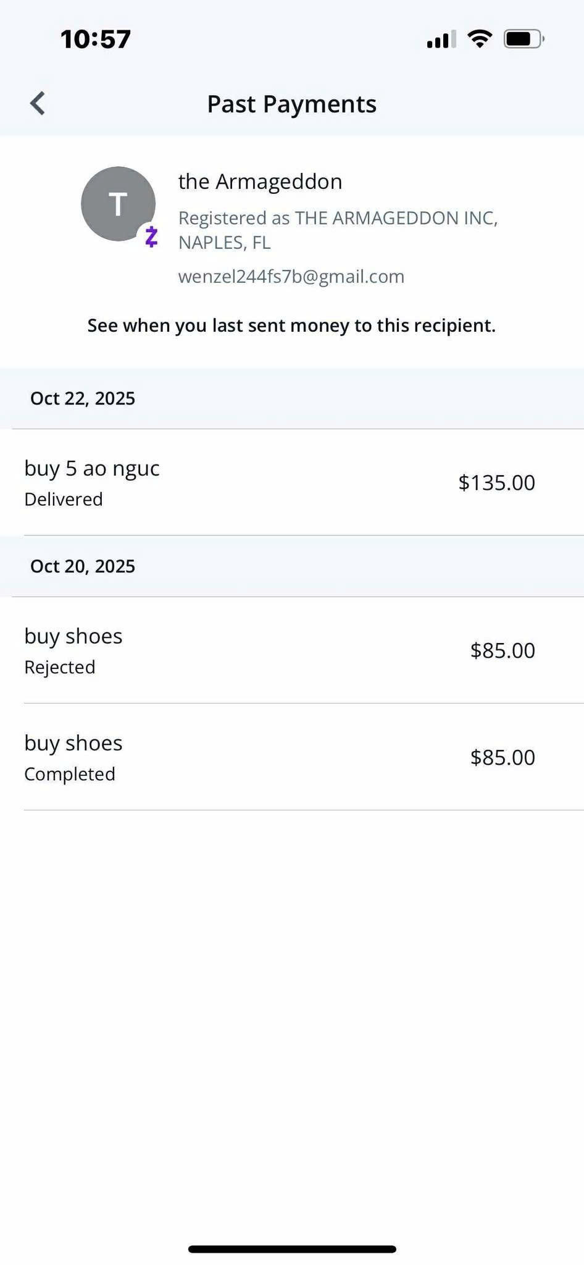Open the completed buy shoes payment

tap(292, 757)
